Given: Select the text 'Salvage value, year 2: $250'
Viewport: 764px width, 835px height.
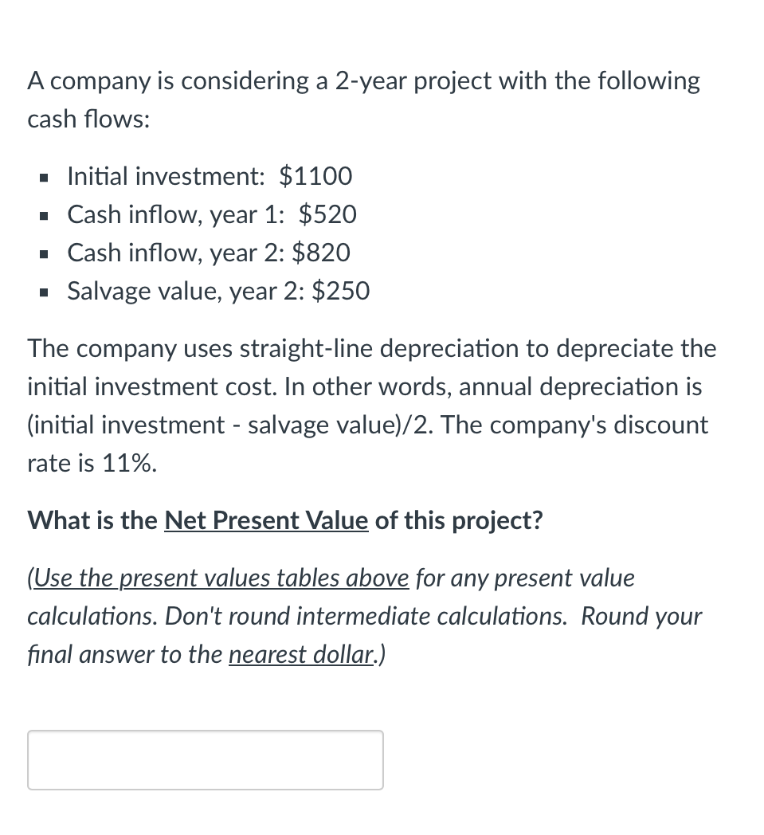Looking at the screenshot, I should click(x=217, y=291).
